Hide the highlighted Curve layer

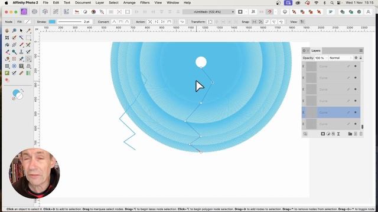tap(356, 112)
